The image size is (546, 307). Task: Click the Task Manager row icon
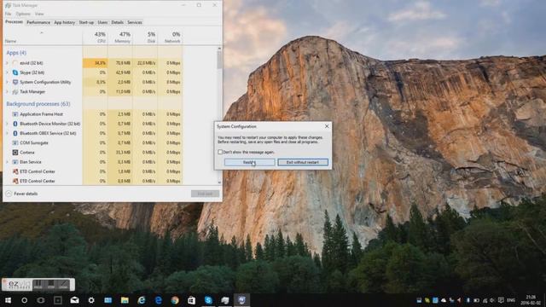[x=15, y=91]
